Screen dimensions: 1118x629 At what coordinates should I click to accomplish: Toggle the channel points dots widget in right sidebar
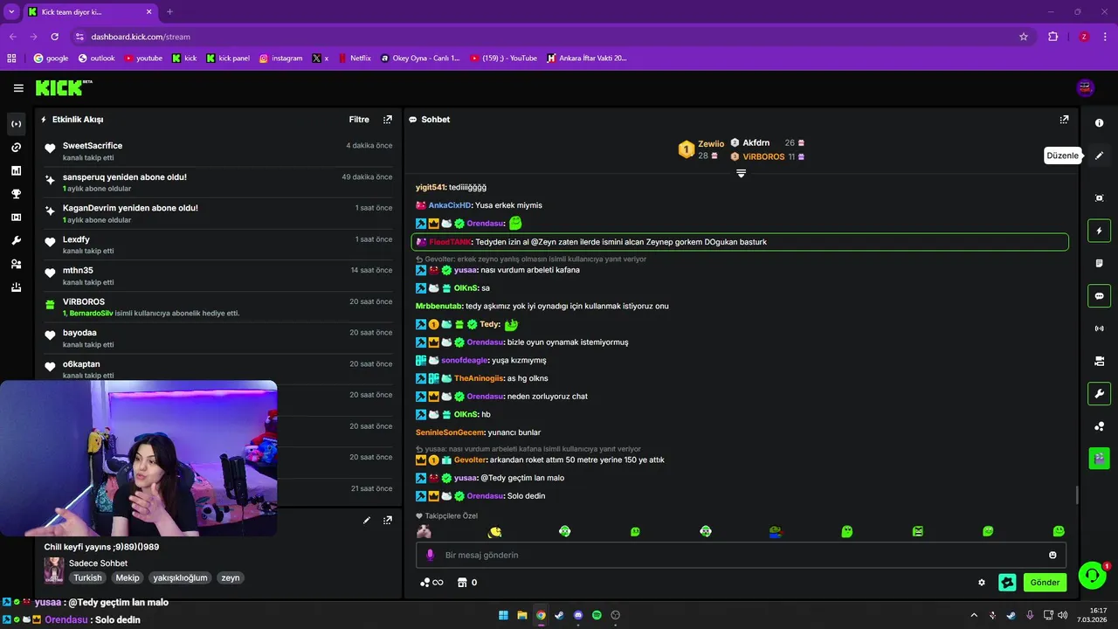click(1100, 426)
